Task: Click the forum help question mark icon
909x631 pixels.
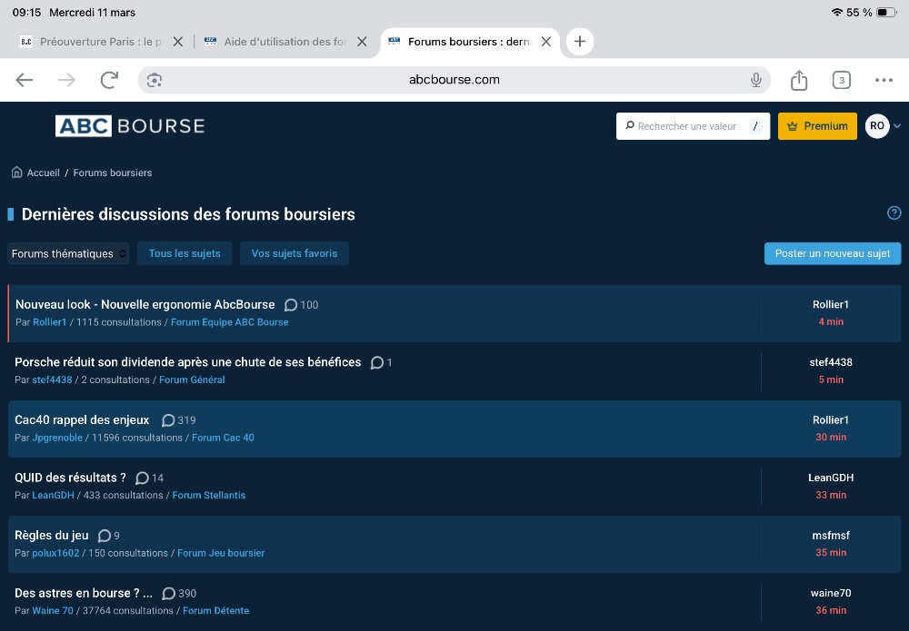Action: pos(894,213)
